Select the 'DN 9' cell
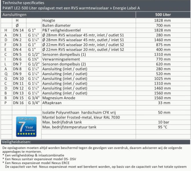Image resolution: width=191 pixels, height=171 pixels. [x=17, y=74]
